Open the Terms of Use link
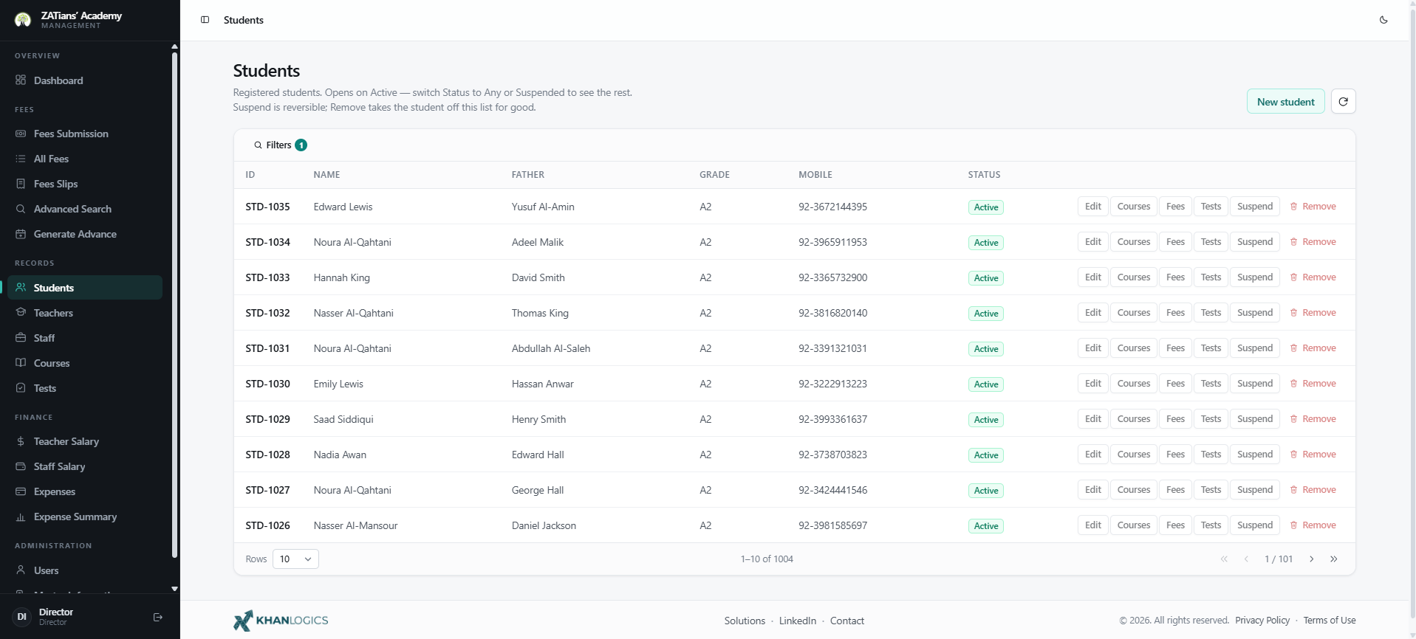Viewport: 1416px width, 639px height. tap(1330, 621)
